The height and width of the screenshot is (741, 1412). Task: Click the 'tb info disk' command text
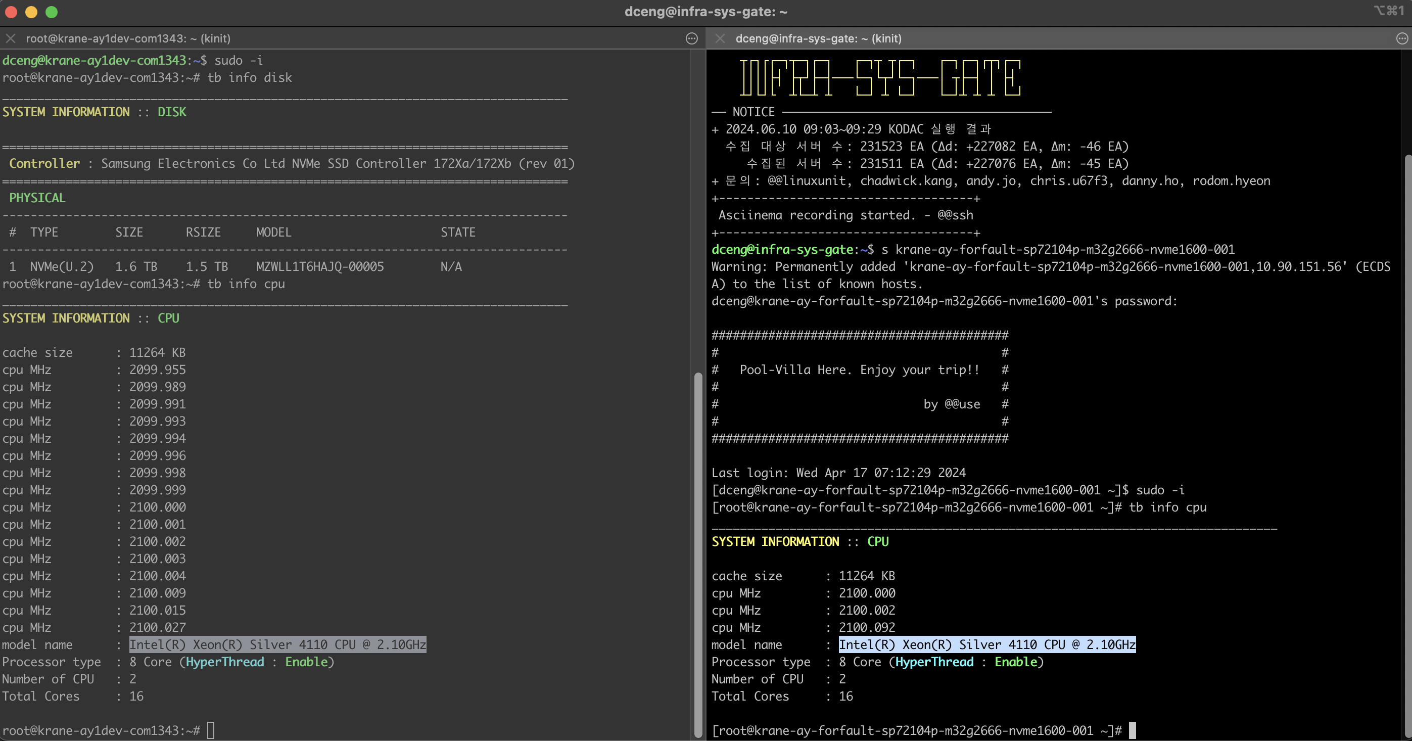click(x=250, y=78)
